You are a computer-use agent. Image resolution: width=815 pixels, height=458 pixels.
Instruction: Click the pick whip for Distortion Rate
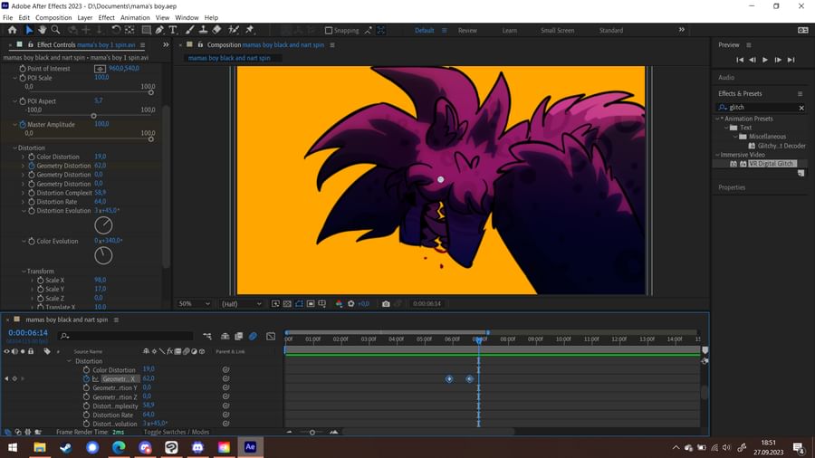(x=225, y=415)
